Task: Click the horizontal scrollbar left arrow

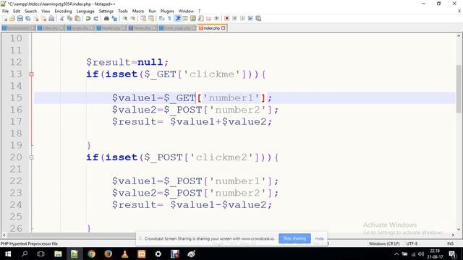Action: tap(4, 235)
